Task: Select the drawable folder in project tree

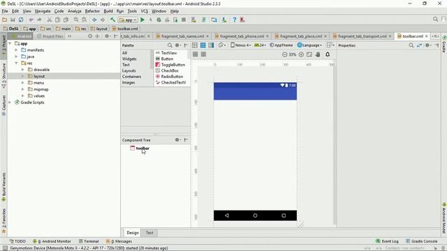Action: 41,70
